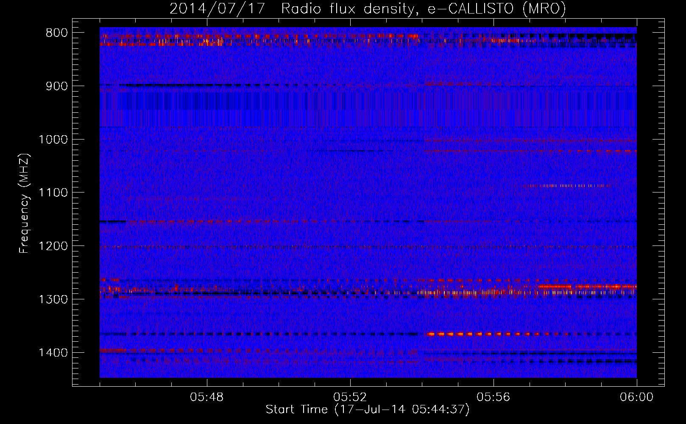Click the 1200 frequency tick label
Image resolution: width=686 pixels, height=424 pixels.
pyautogui.click(x=53, y=246)
